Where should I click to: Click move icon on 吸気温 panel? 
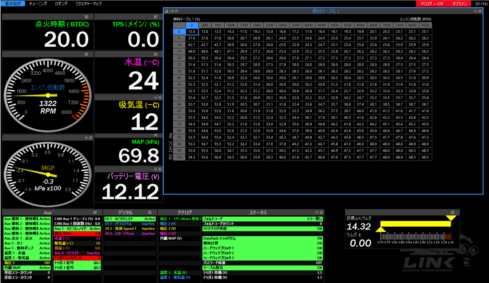(x=155, y=98)
